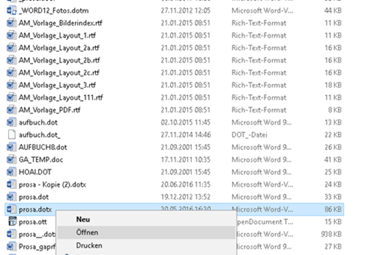Image resolution: width=367 pixels, height=255 pixels.
Task: Select the file name AM_Vorlage_Layout_3.rtf
Action: click(x=57, y=85)
